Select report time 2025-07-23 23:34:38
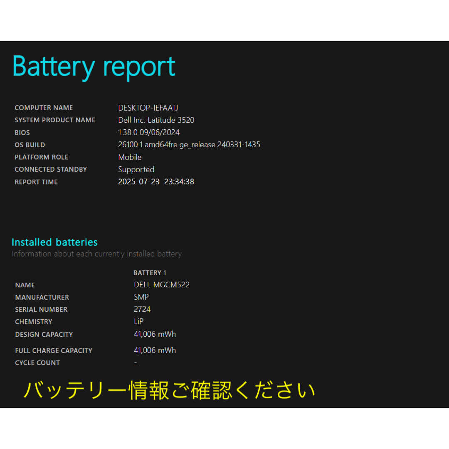The height and width of the screenshot is (449, 449). click(x=156, y=182)
